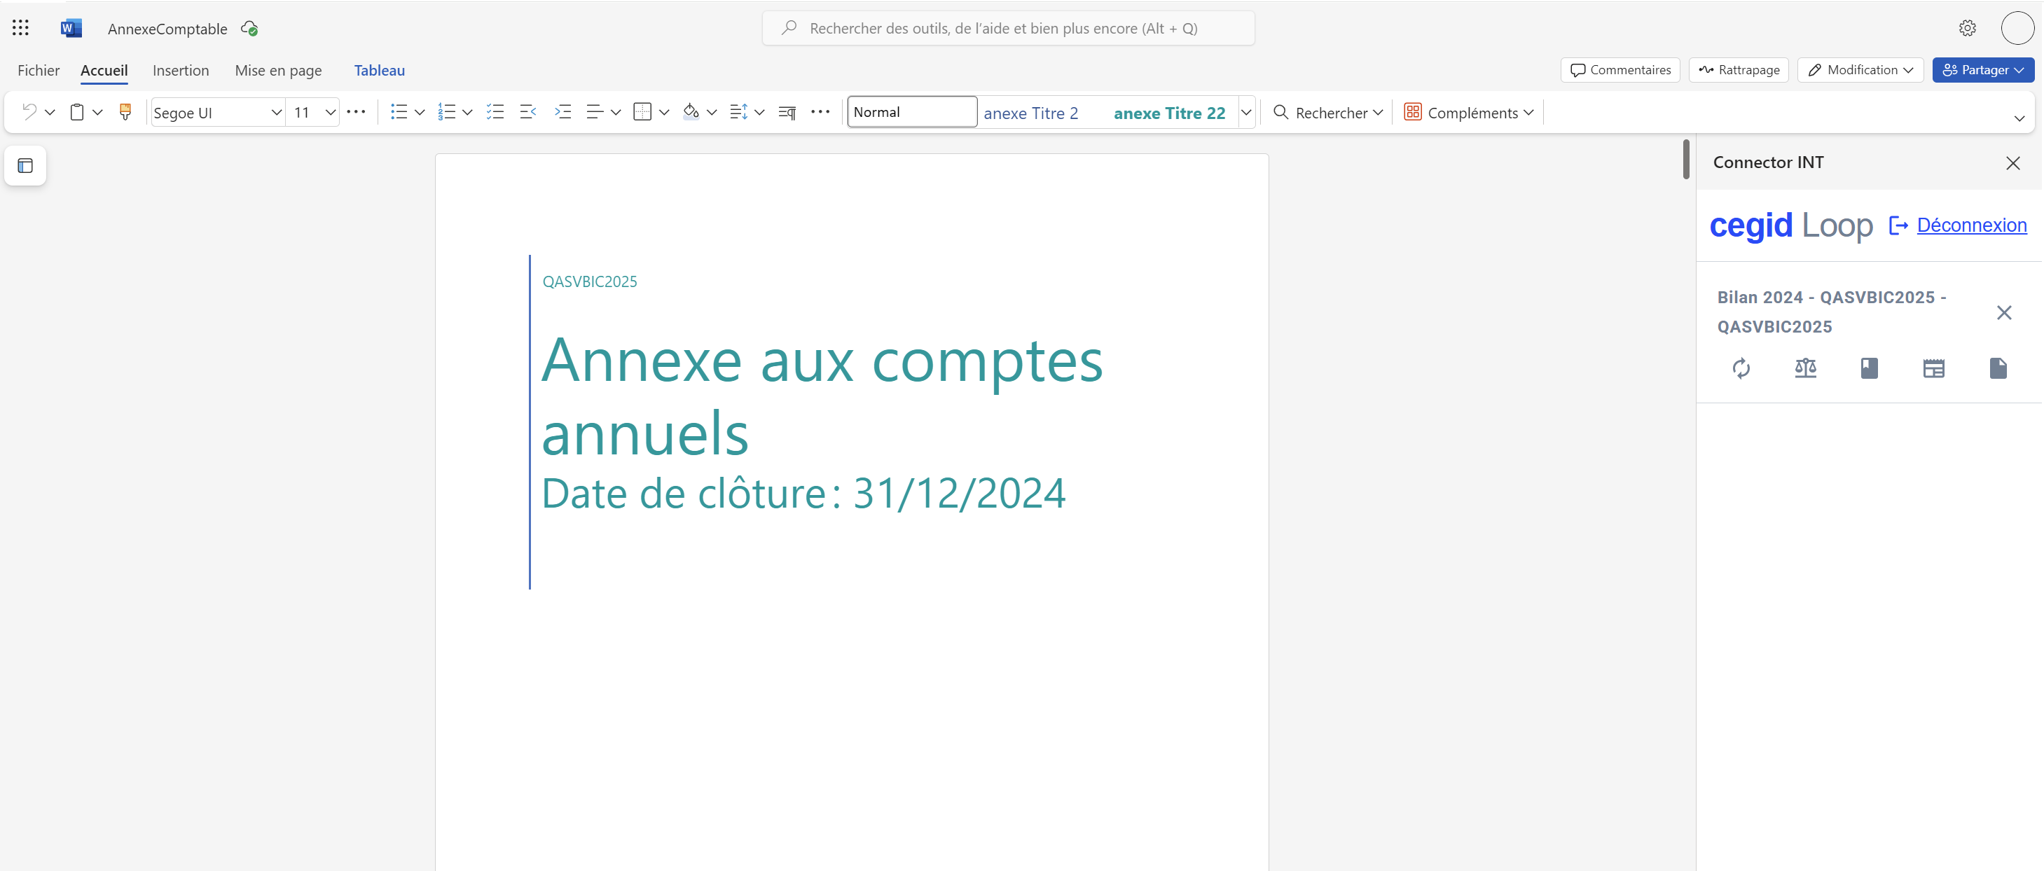The width and height of the screenshot is (2044, 871).
Task: Toggle right-to-left text direction
Action: pyautogui.click(x=787, y=112)
